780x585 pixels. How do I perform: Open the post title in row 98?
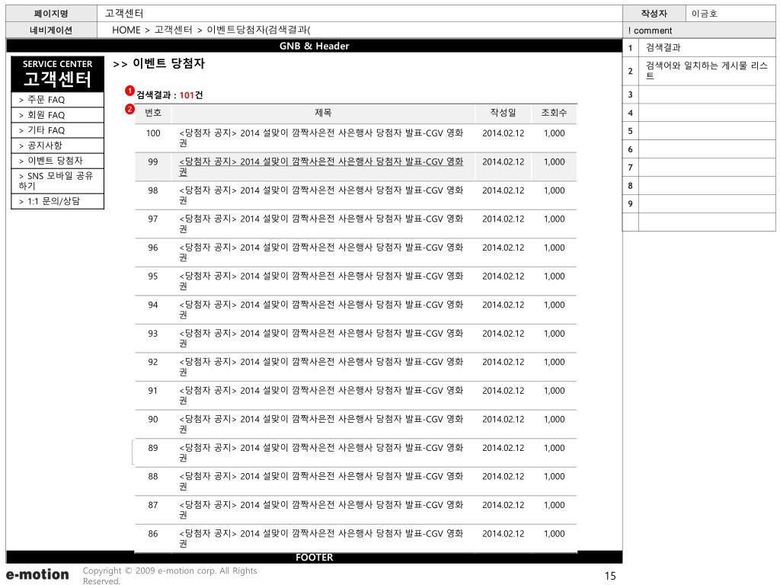point(321,195)
